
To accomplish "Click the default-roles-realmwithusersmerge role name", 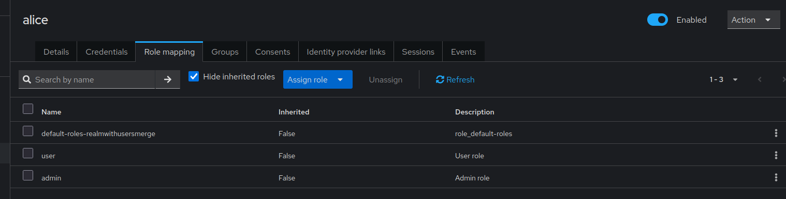I will pos(98,134).
